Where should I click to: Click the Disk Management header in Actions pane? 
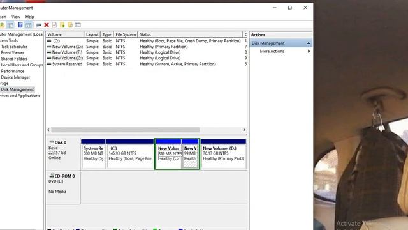coord(280,43)
